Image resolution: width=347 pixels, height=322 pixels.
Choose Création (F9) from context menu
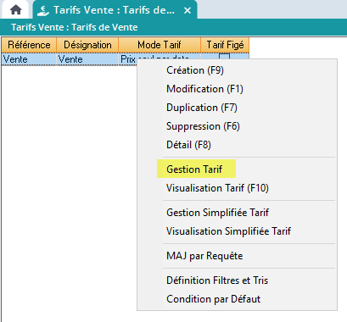(195, 70)
